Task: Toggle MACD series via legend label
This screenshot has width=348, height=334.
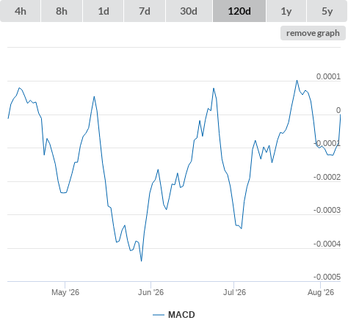Action: point(181,315)
